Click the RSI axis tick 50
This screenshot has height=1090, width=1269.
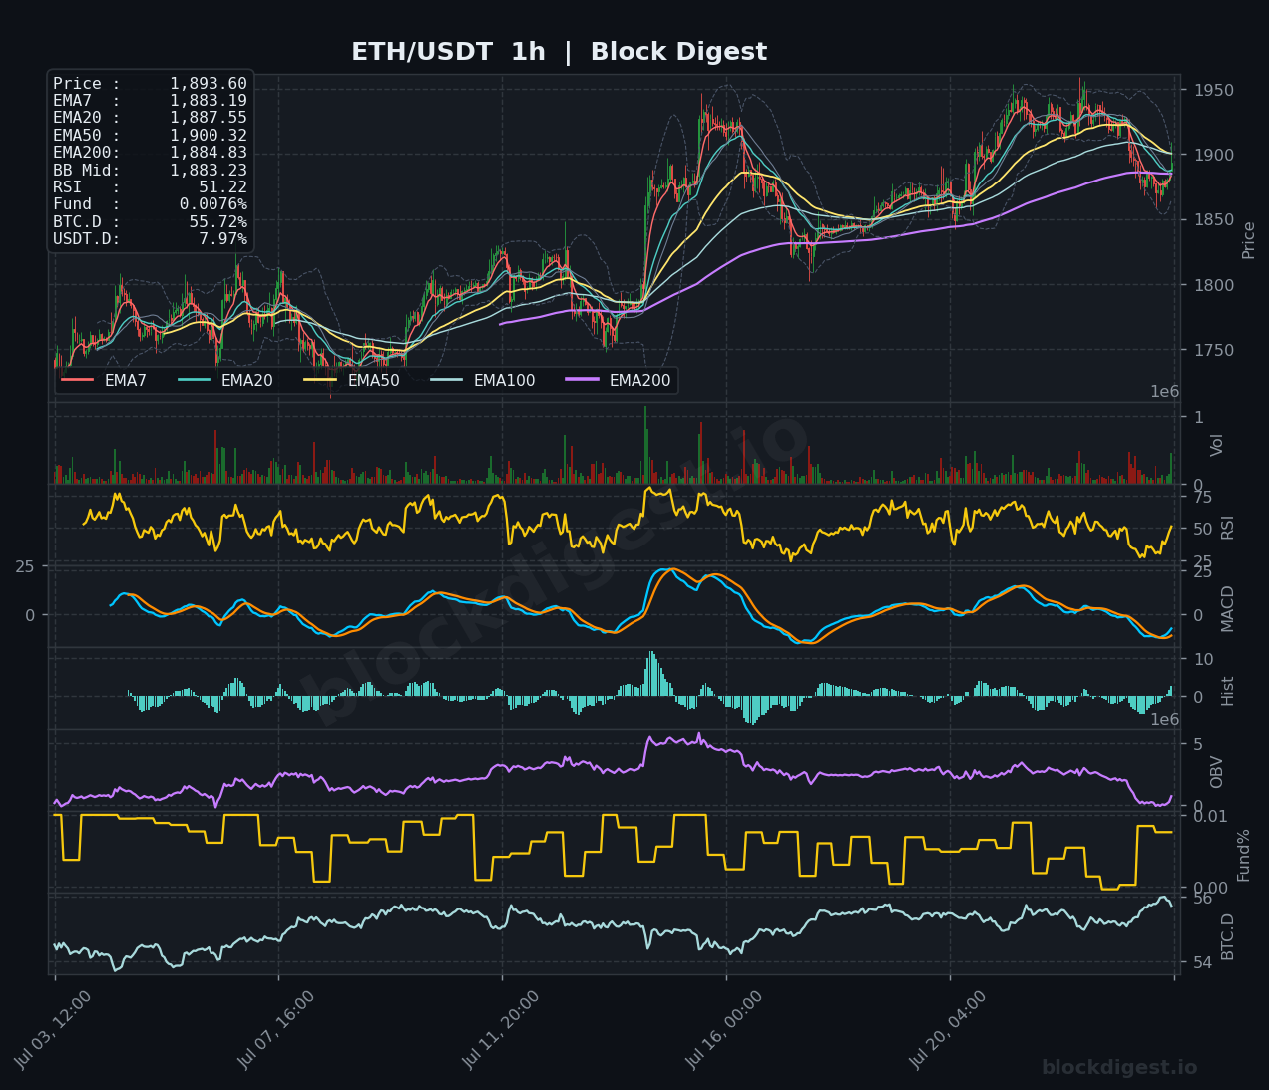(1201, 530)
